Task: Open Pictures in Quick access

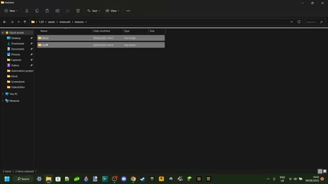Action: (x=15, y=55)
